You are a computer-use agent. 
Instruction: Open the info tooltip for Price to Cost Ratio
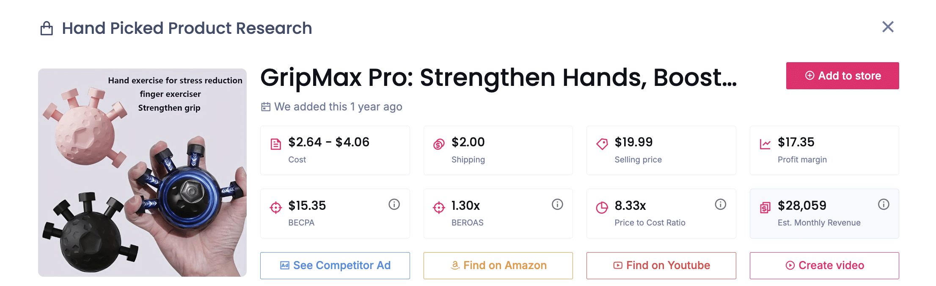coord(721,204)
